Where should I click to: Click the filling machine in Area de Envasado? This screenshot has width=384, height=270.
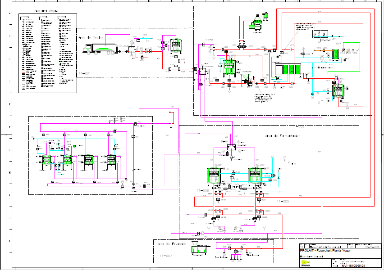[x=198, y=248]
